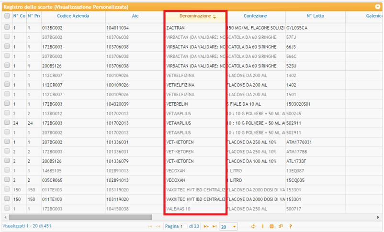Viewport: 384px width, 232px height.
Task: Sort by Aic column header
Action: pos(135,16)
